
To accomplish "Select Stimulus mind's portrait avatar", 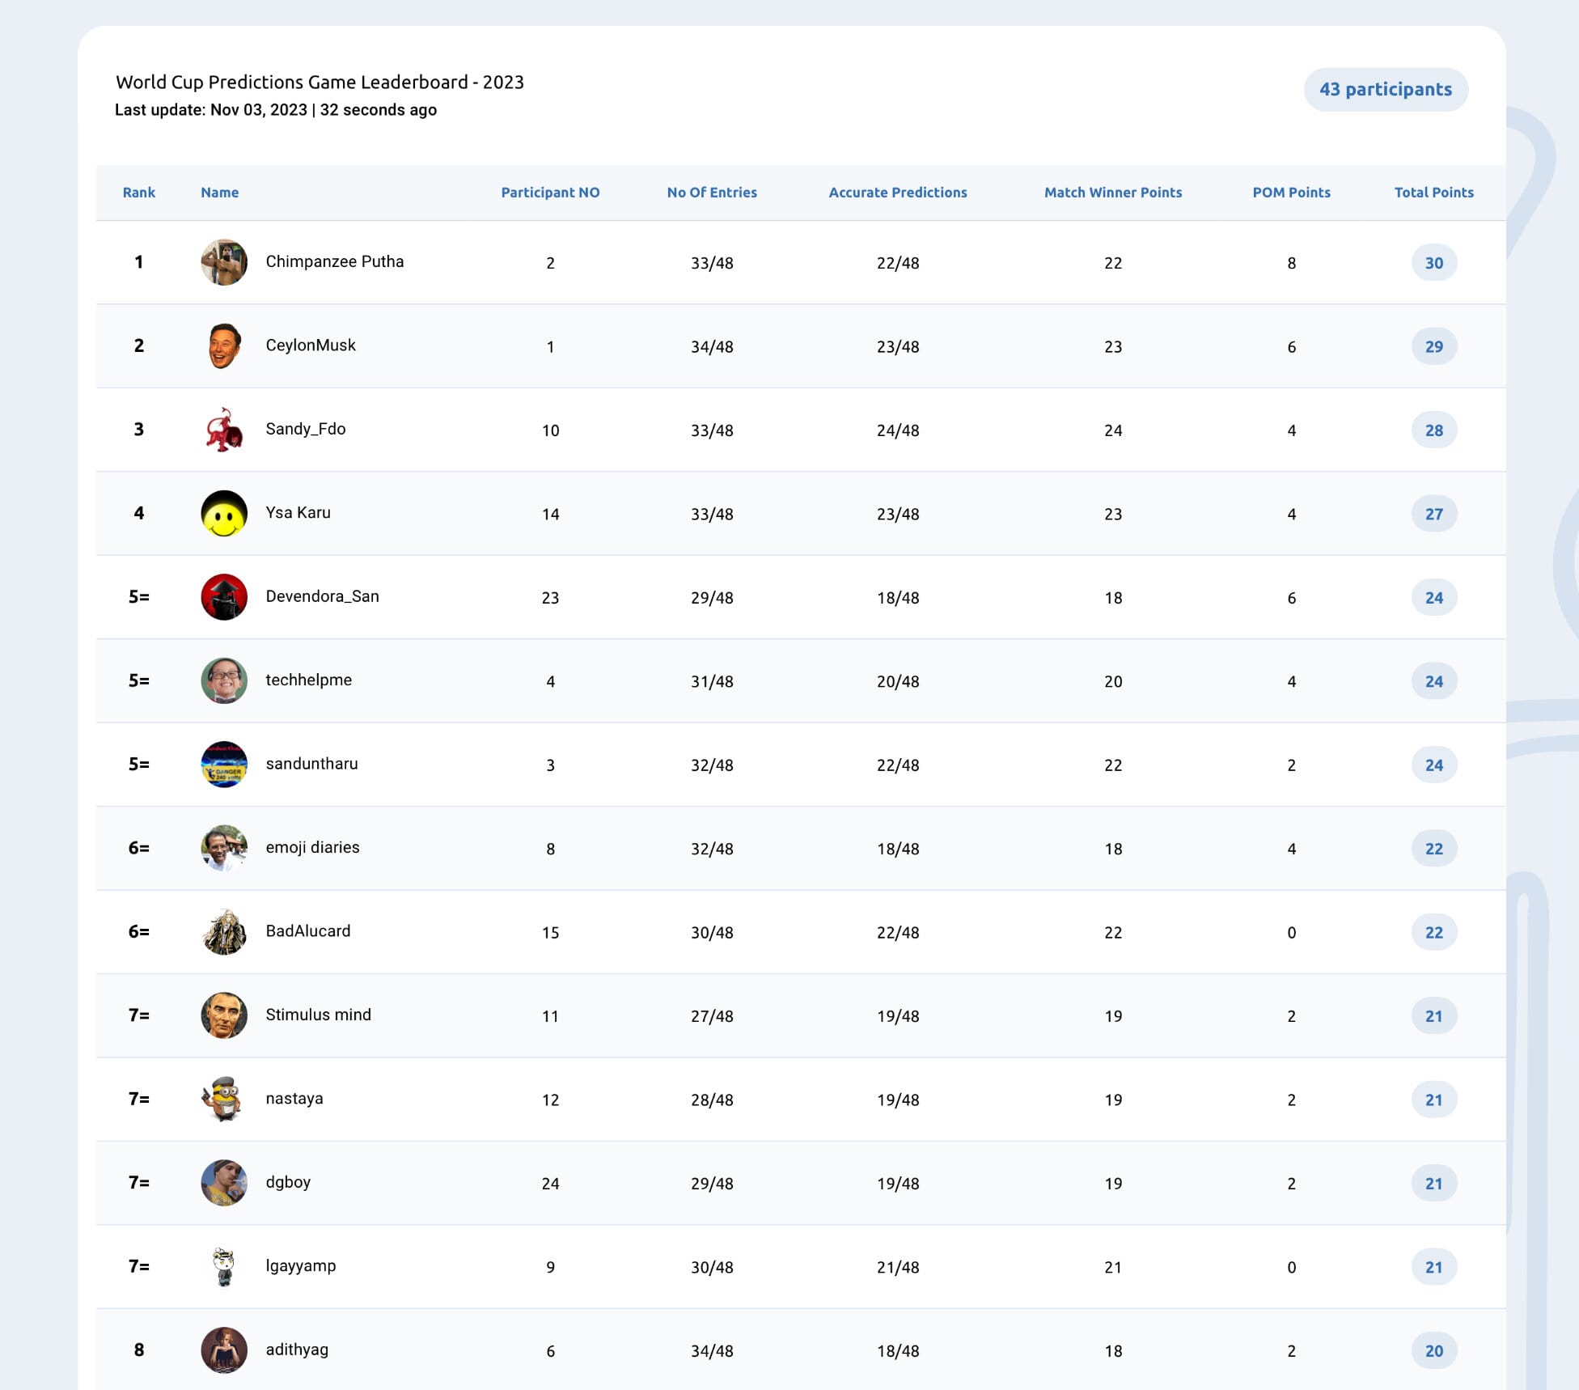I will point(224,1015).
